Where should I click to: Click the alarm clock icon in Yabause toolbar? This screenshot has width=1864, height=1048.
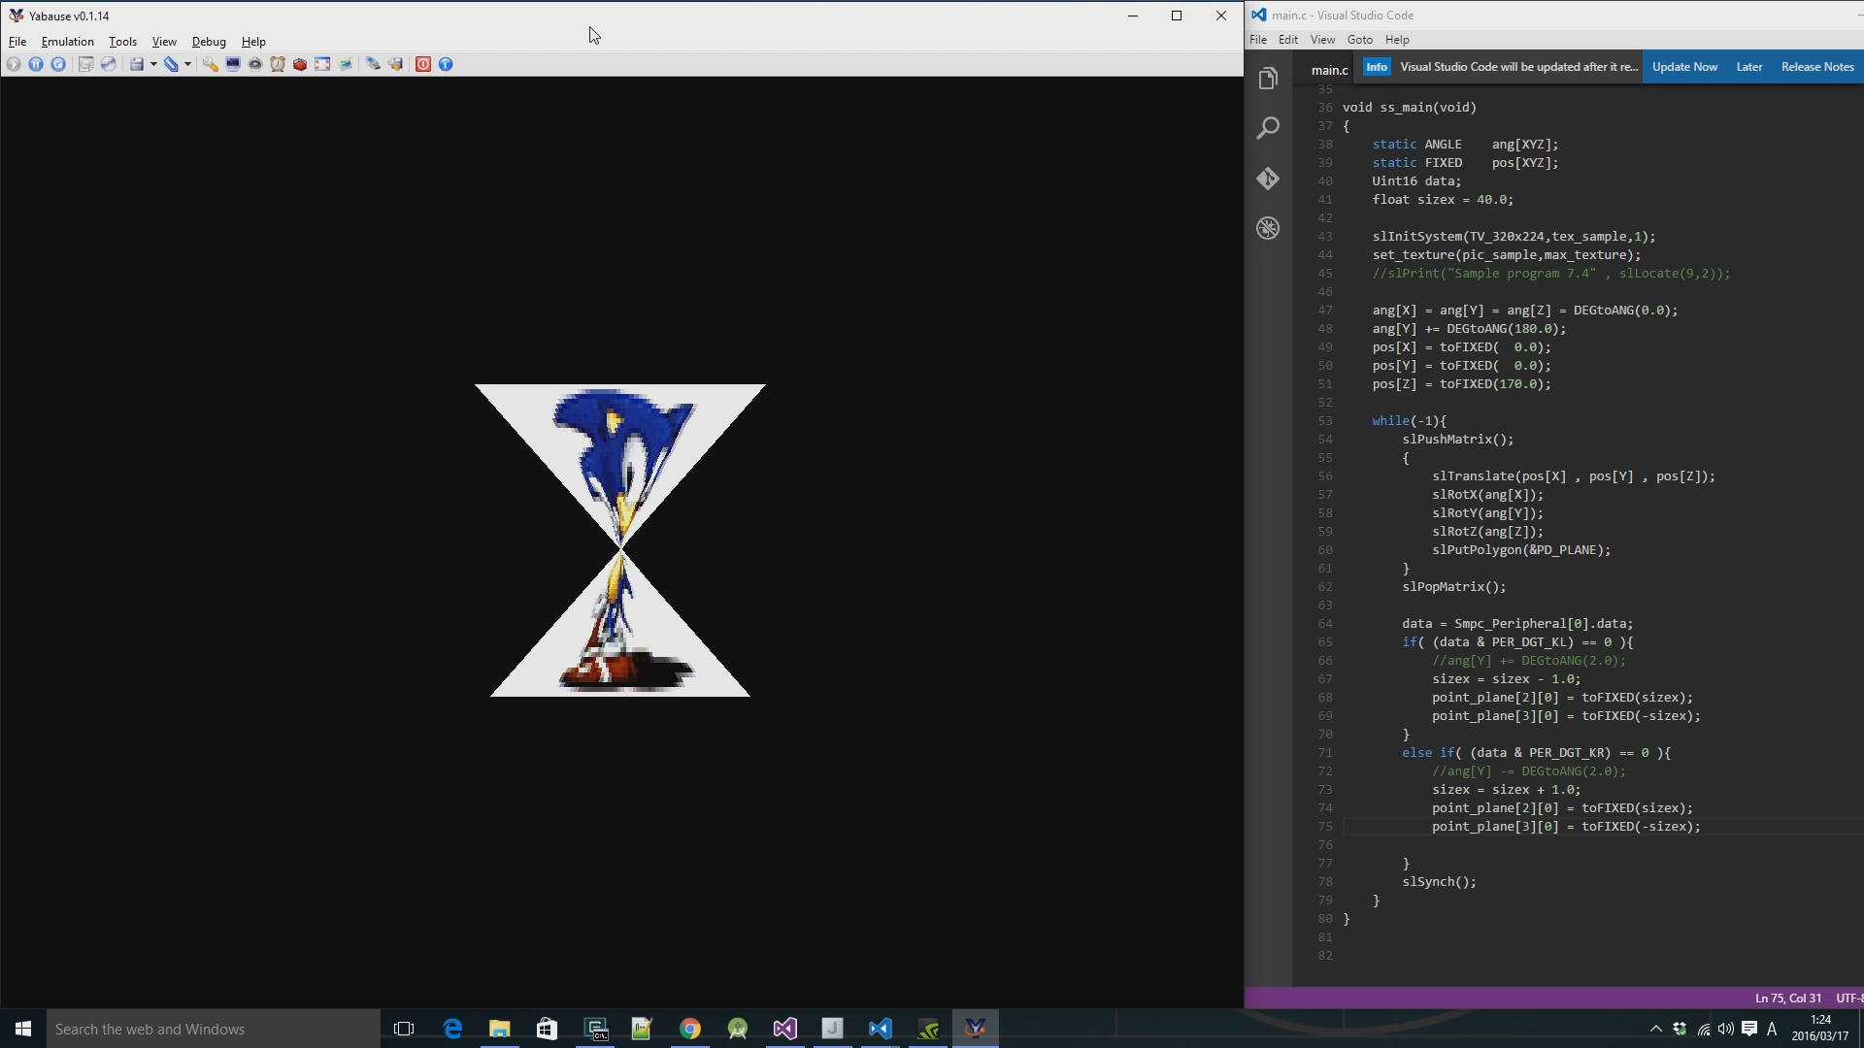(278, 64)
